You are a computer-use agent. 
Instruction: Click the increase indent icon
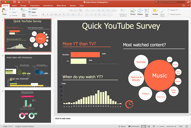[103, 10]
